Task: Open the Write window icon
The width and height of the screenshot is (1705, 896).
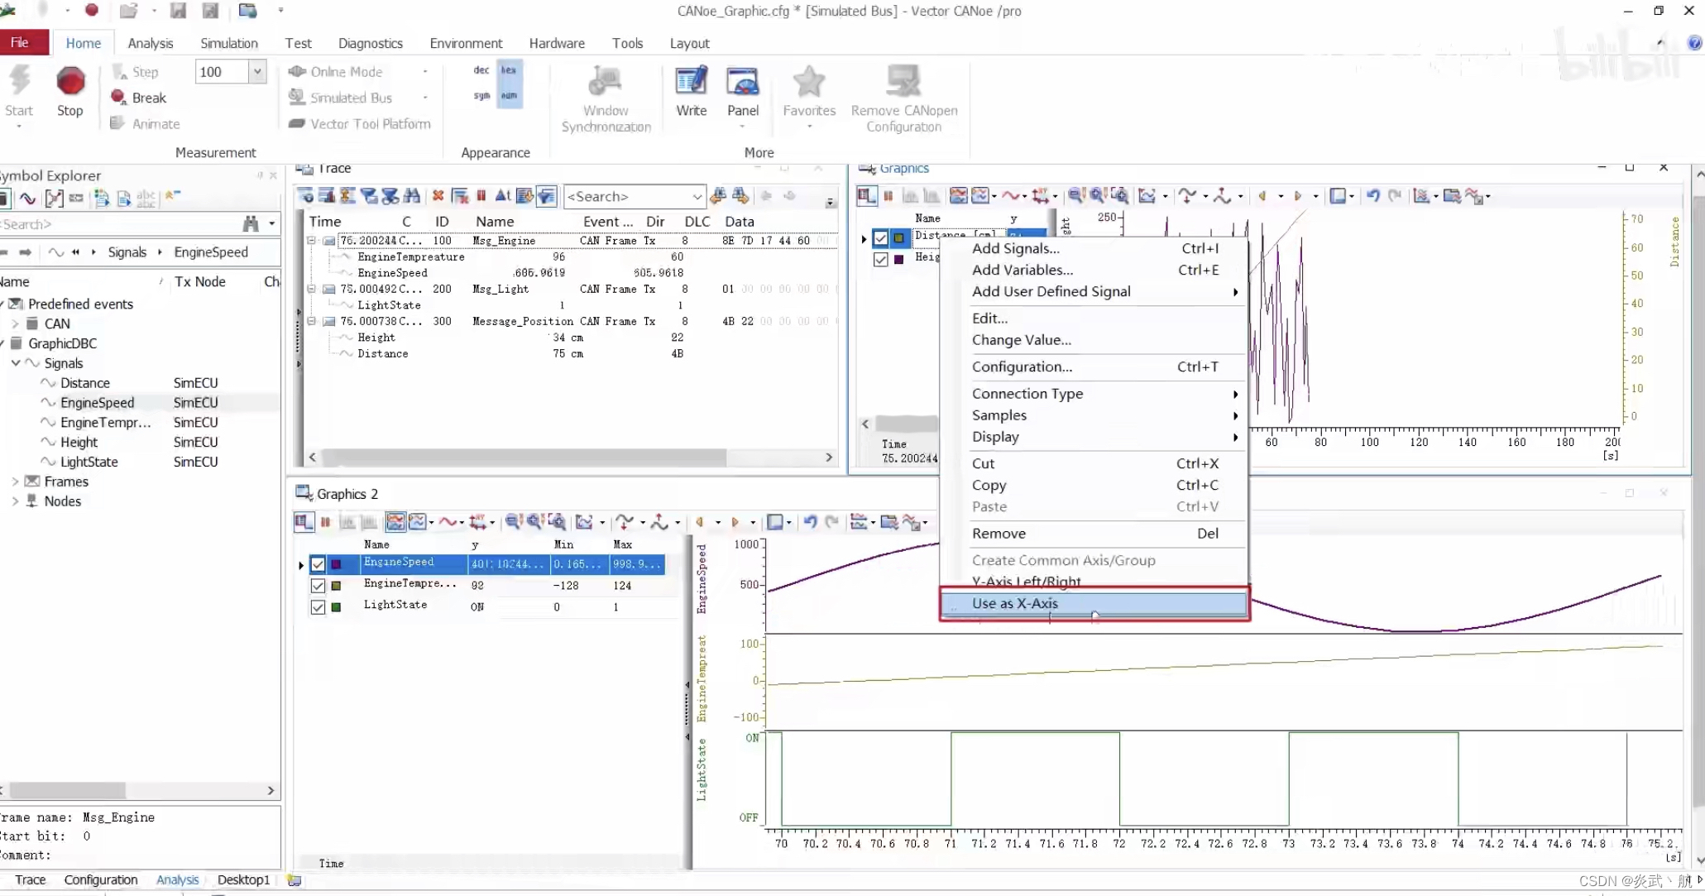Action: (691, 82)
